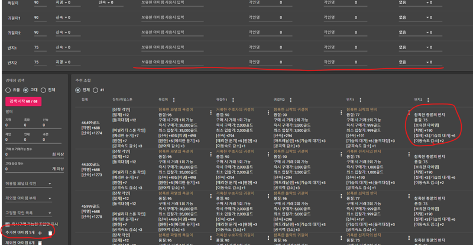Click the plus icon beside 추가된 아이템 1개

tap(40, 233)
